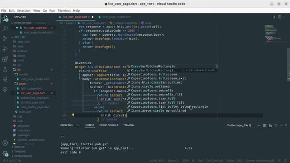The height and width of the screenshot is (163, 290).
Task: Expand the assets folder
Action: pyautogui.click(x=33, y=56)
